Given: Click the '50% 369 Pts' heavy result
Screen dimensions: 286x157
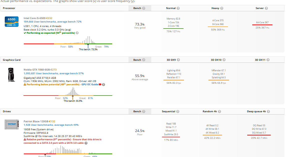Looking at the screenshot, I should [x=218, y=29].
